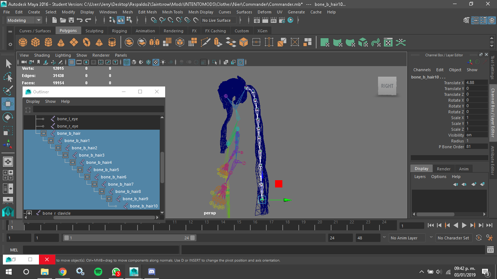Screen dimensions: 497x279
Task: Open the Deform menu
Action: click(265, 12)
